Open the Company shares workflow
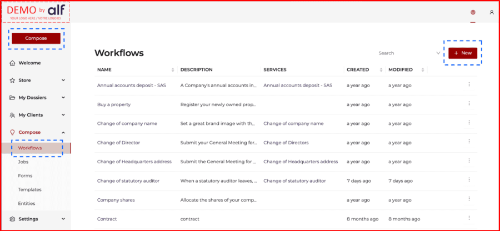The height and width of the screenshot is (231, 500). click(116, 200)
